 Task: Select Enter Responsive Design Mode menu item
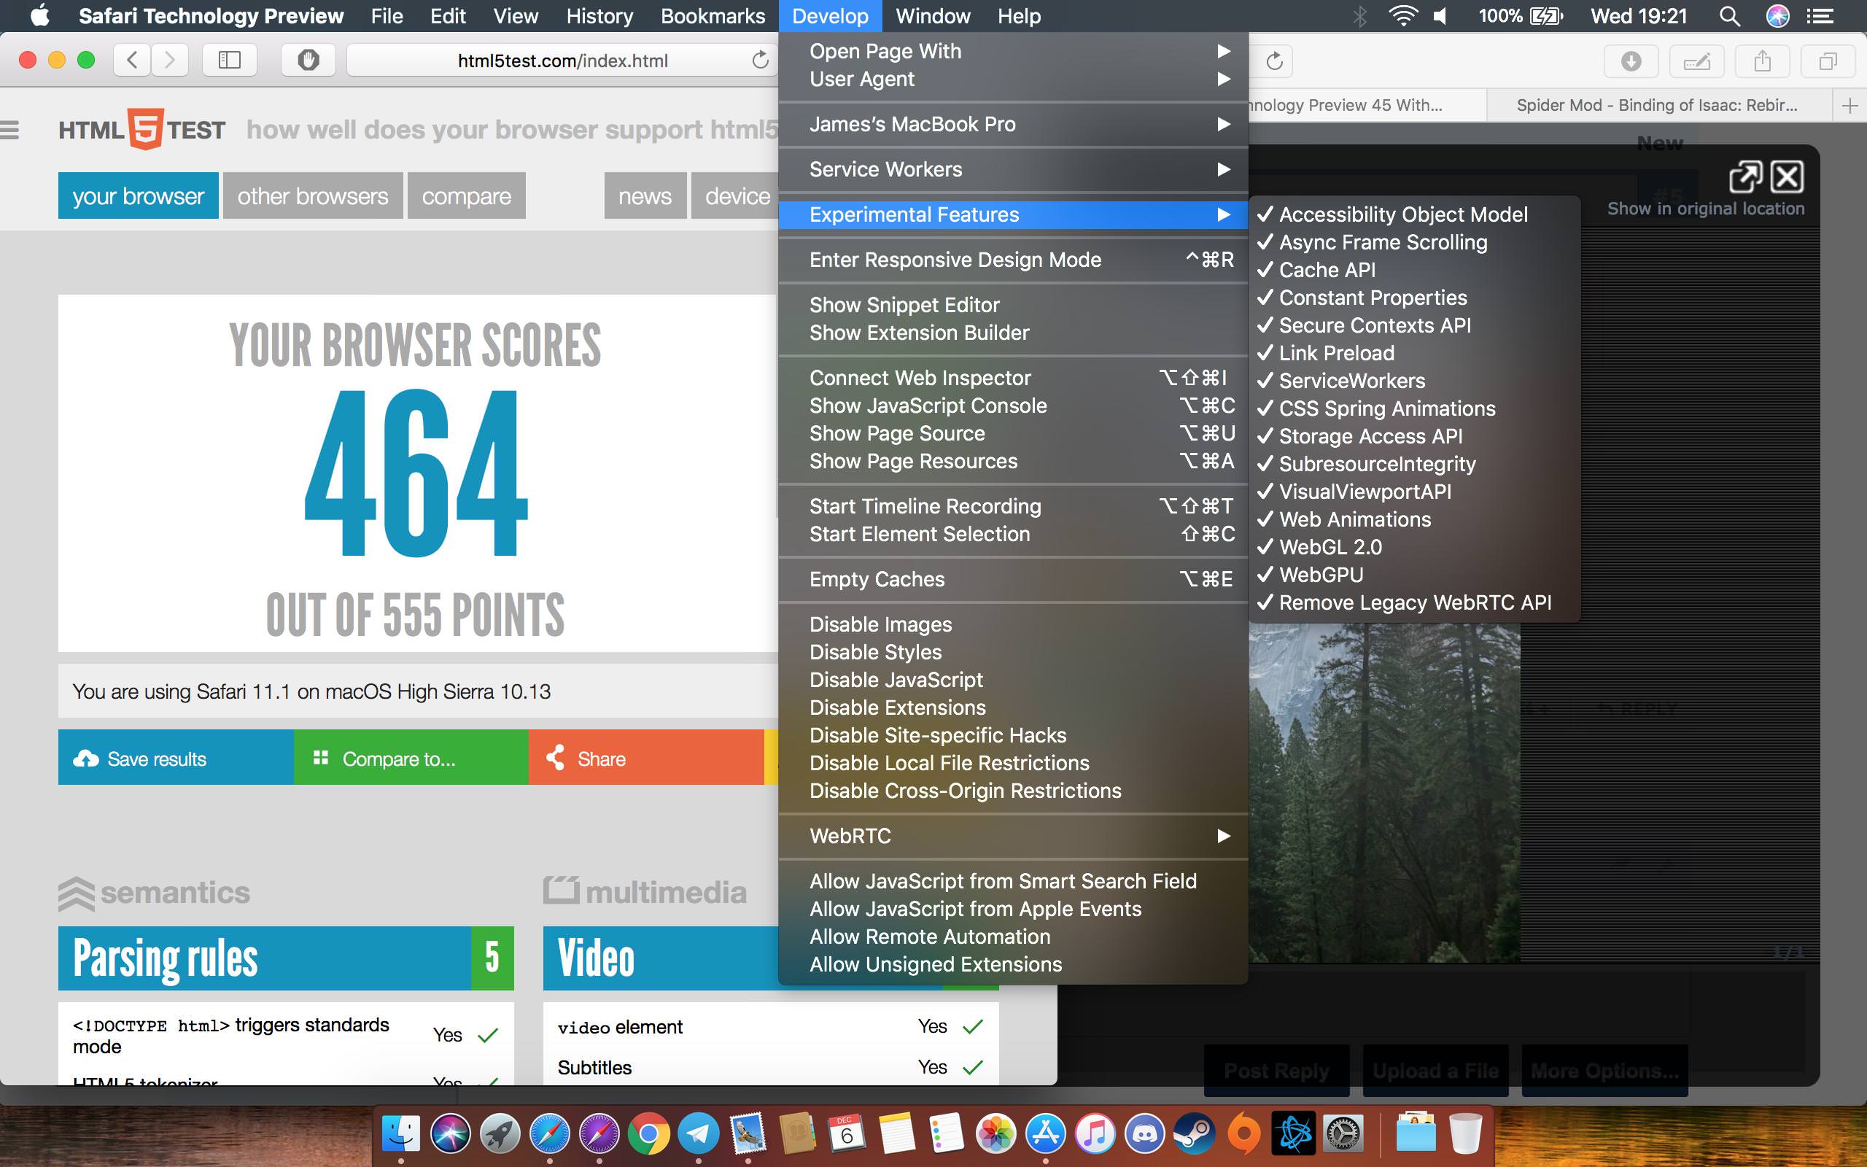pyautogui.click(x=955, y=260)
